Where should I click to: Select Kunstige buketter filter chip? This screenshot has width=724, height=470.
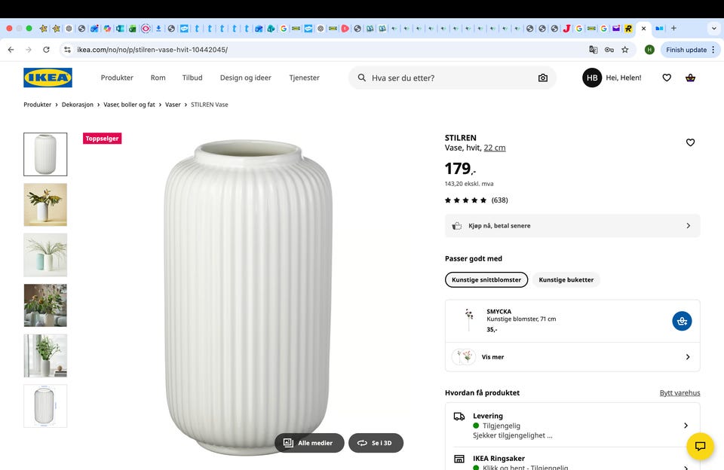566,279
